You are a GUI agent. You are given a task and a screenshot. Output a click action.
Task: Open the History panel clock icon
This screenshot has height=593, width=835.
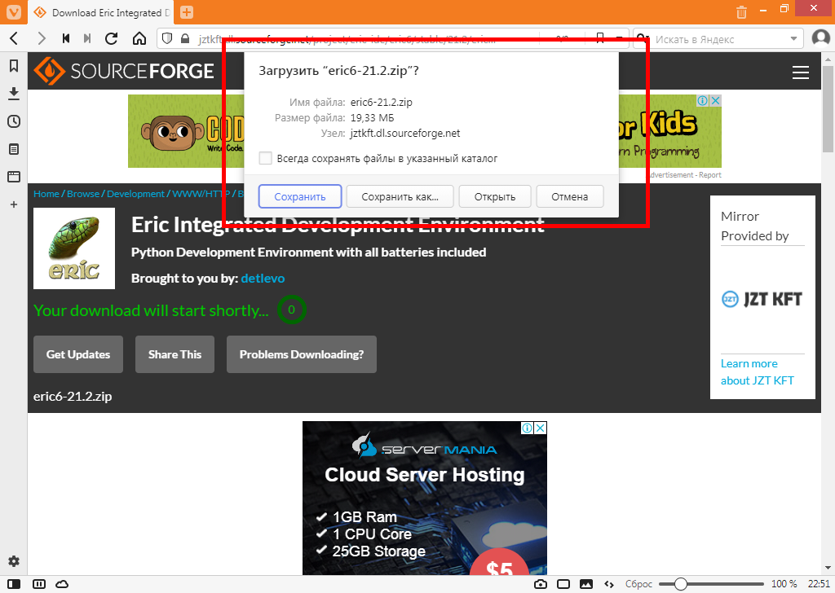(14, 121)
